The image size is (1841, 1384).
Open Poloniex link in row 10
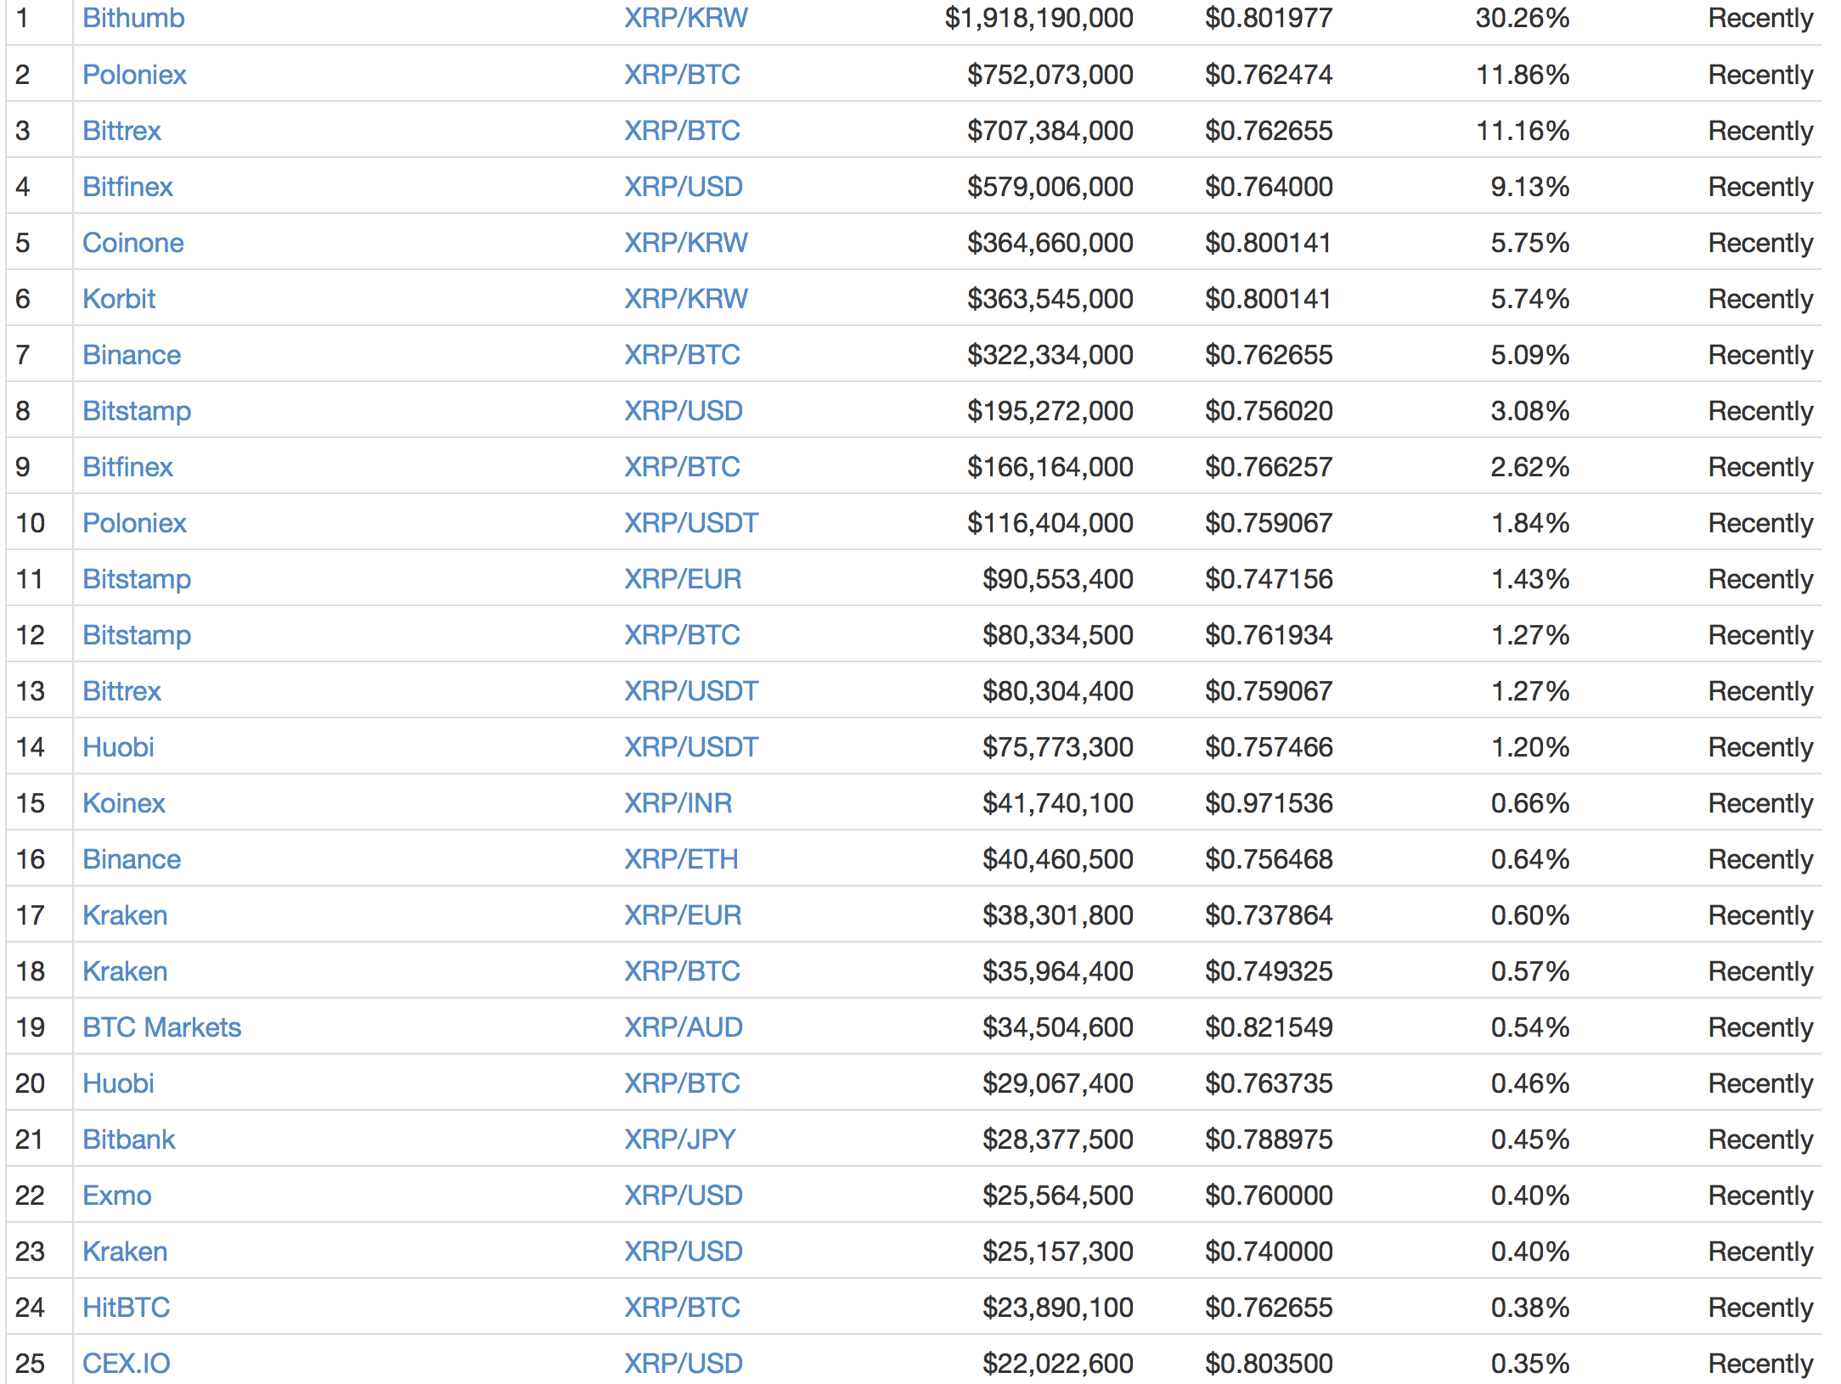click(134, 522)
